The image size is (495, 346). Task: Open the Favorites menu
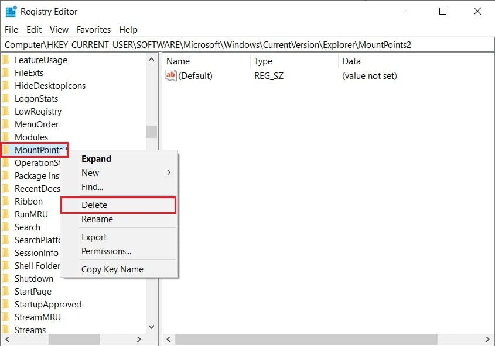click(x=94, y=29)
